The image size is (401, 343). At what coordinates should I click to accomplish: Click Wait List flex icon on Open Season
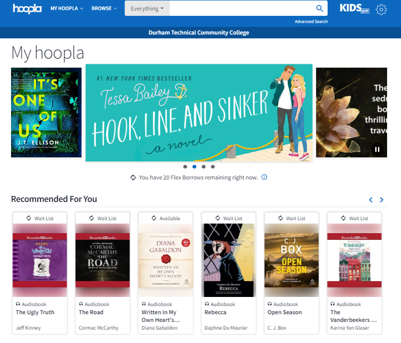click(x=281, y=218)
